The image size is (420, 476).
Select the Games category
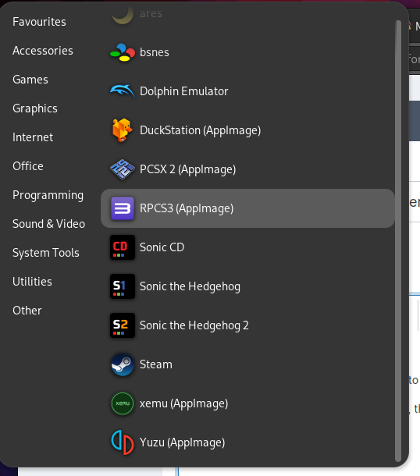30,80
